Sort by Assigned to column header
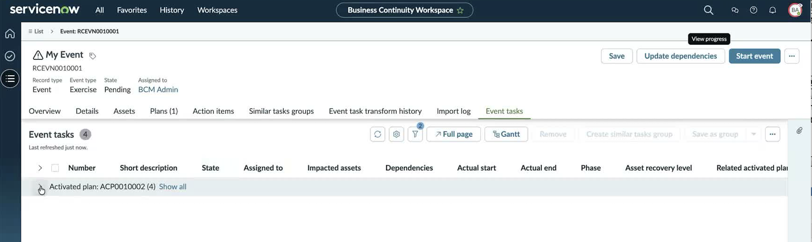The height and width of the screenshot is (242, 812). (x=263, y=168)
